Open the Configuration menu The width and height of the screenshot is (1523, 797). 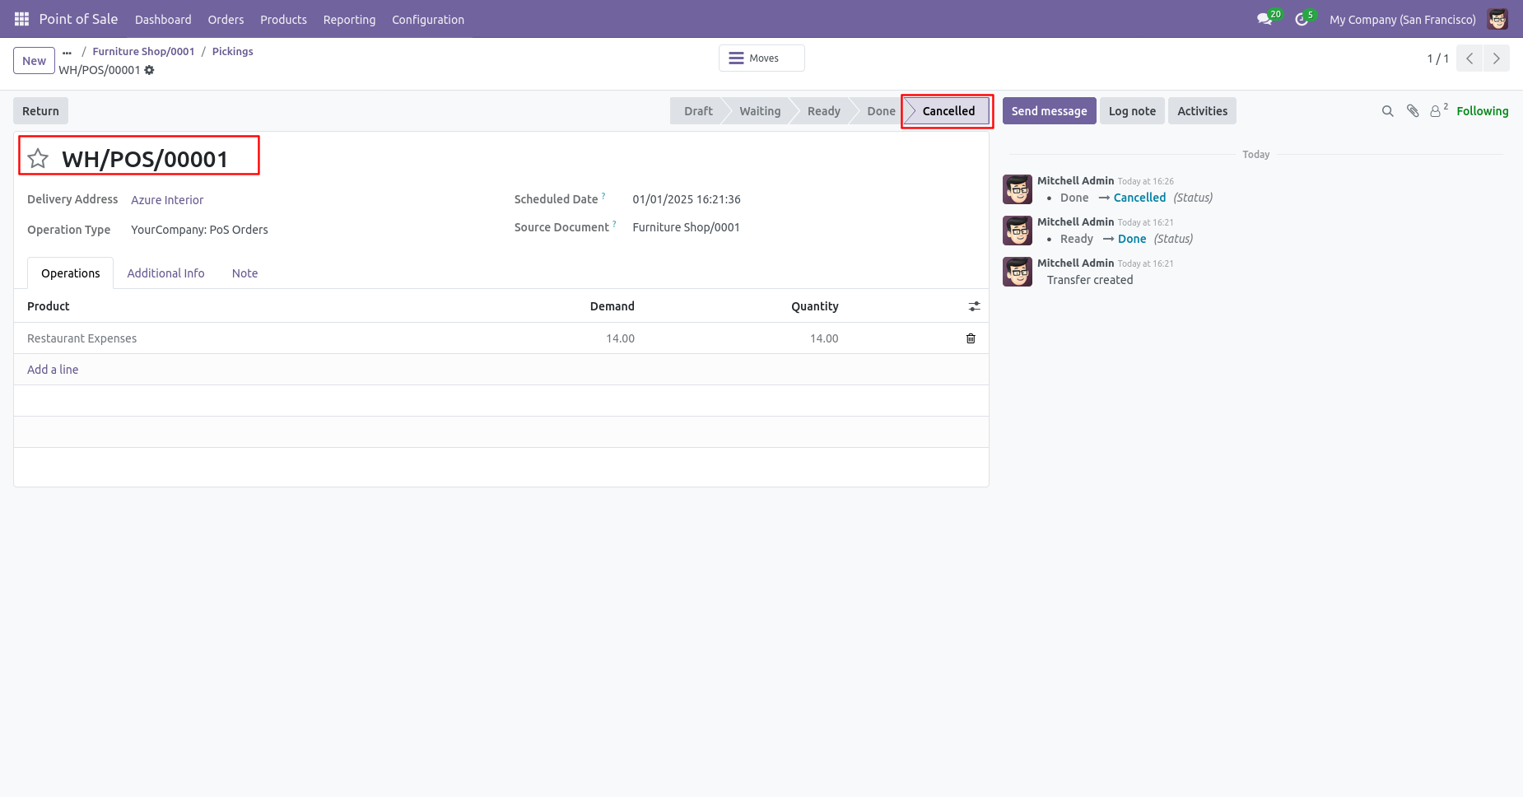[427, 19]
